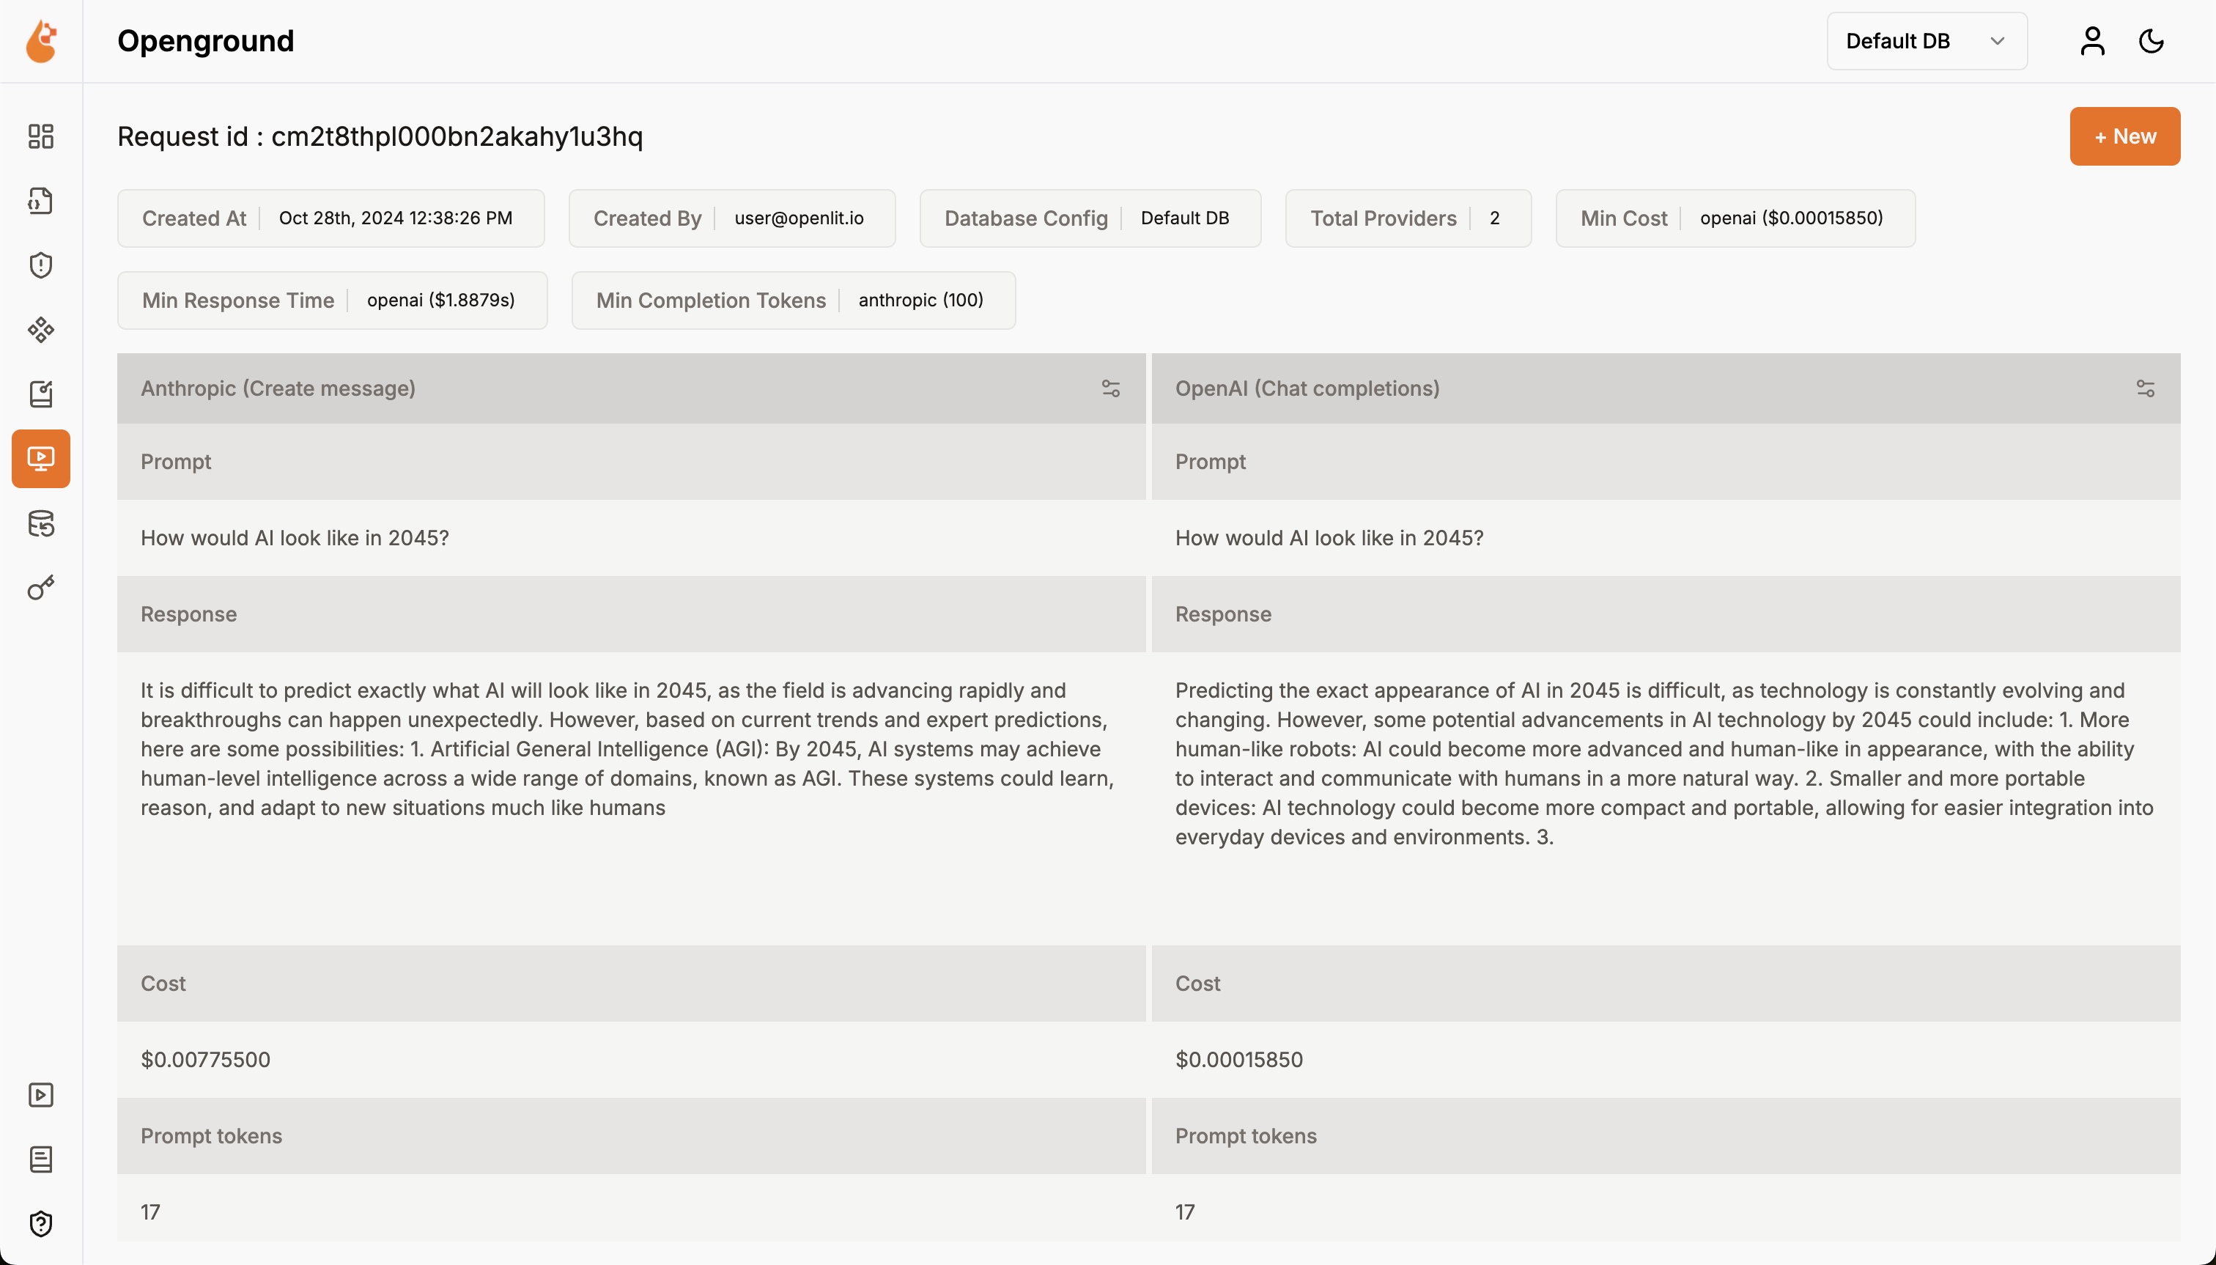Open the user profile icon menu
The image size is (2216, 1265).
point(2091,41)
